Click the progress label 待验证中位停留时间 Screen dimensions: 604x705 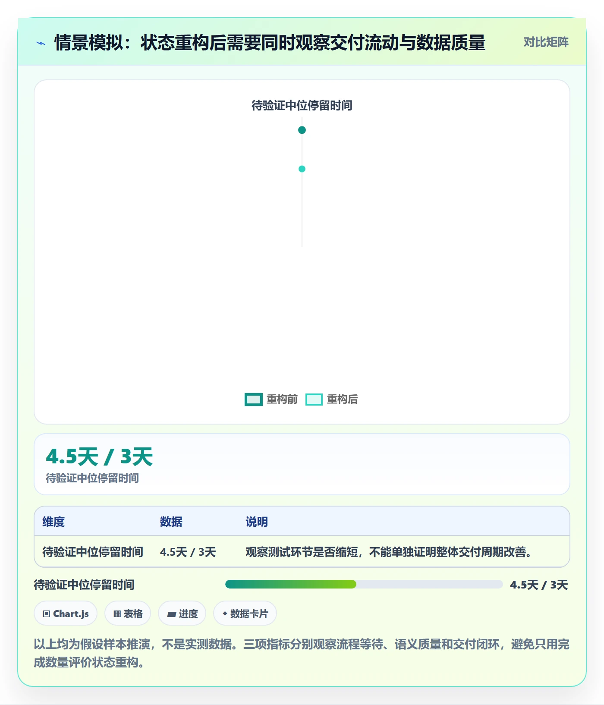point(84,585)
